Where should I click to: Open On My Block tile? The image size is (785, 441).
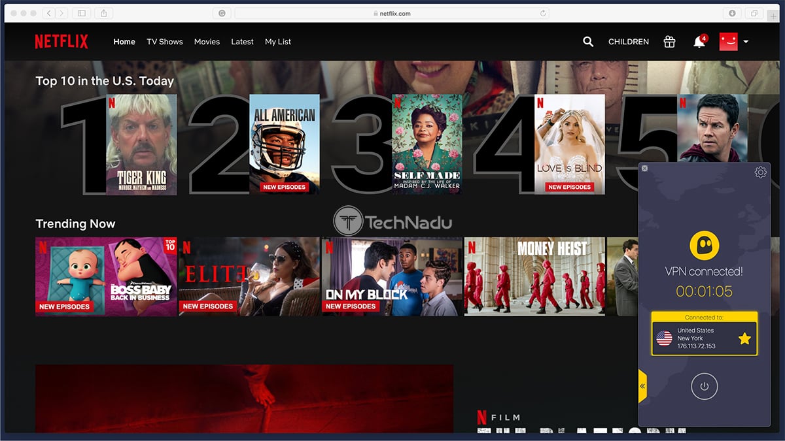[392, 276]
